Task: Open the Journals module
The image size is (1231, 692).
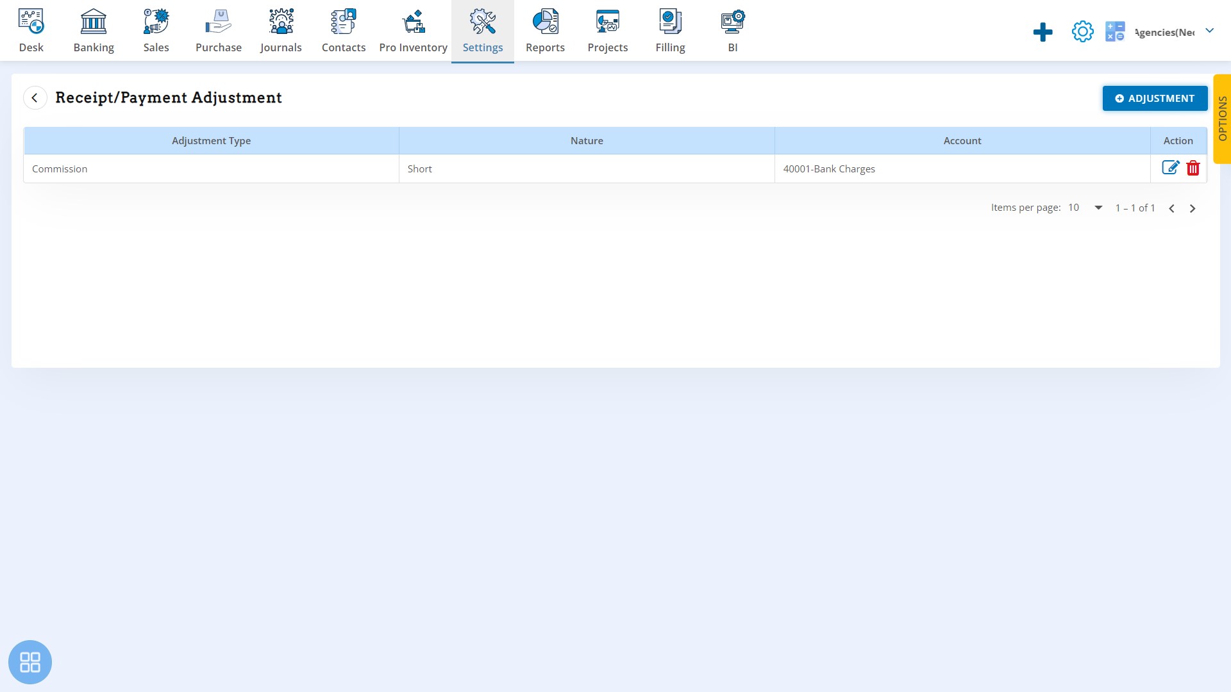Action: (x=281, y=30)
